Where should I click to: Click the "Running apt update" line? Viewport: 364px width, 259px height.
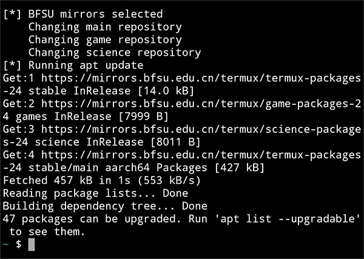click(86, 66)
